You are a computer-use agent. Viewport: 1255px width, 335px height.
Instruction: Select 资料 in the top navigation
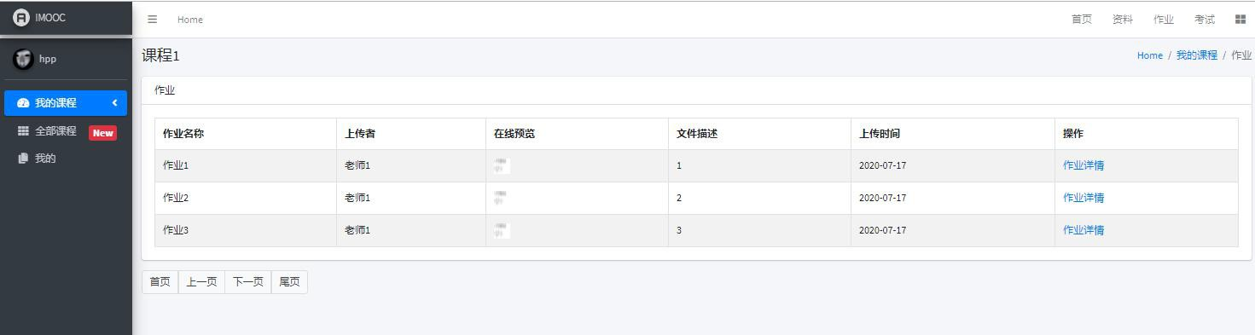[x=1123, y=19]
